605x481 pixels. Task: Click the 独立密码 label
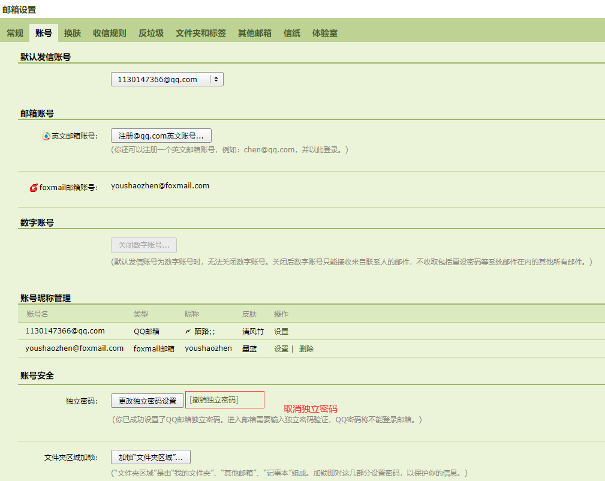pyautogui.click(x=82, y=401)
